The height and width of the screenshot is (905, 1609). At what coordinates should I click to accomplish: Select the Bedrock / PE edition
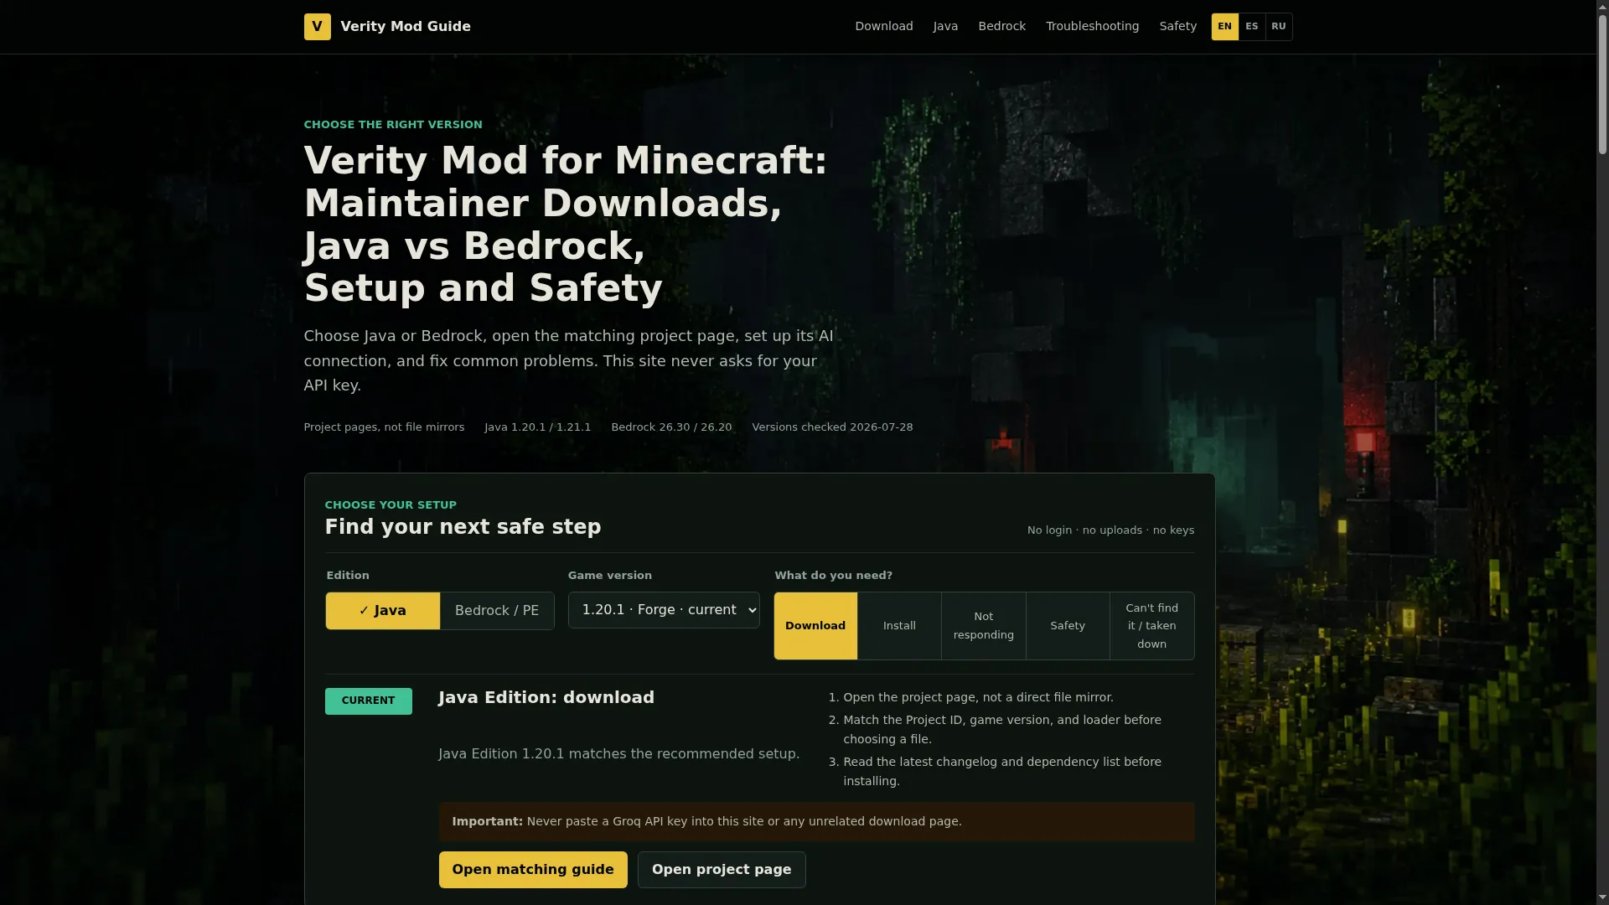click(497, 611)
